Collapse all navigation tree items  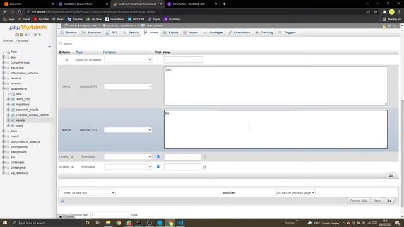pyautogui.click(x=49, y=47)
